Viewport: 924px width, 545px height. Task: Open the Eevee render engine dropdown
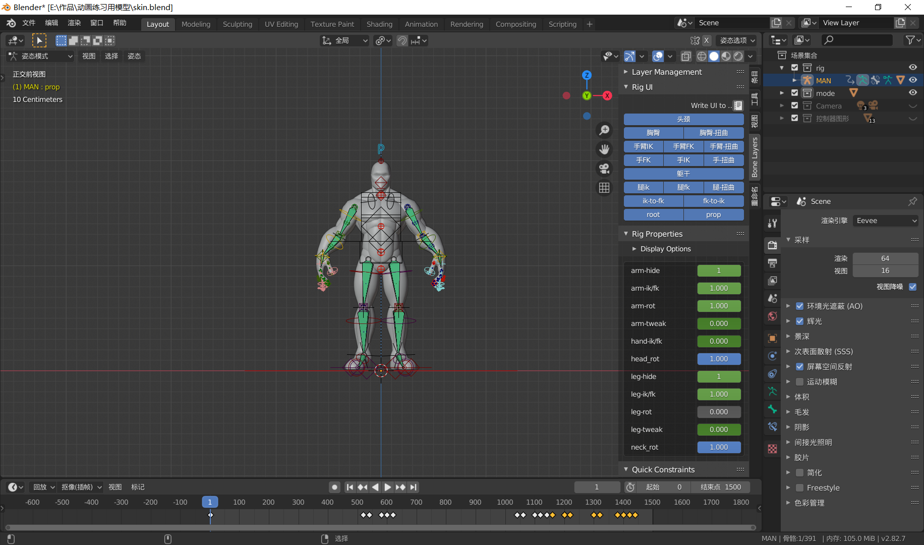click(x=886, y=221)
